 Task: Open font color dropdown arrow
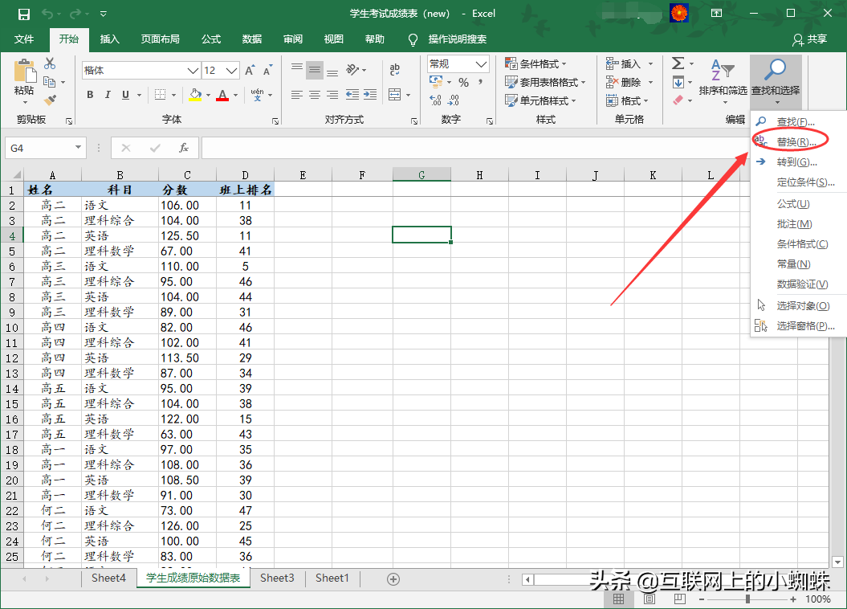click(x=235, y=96)
